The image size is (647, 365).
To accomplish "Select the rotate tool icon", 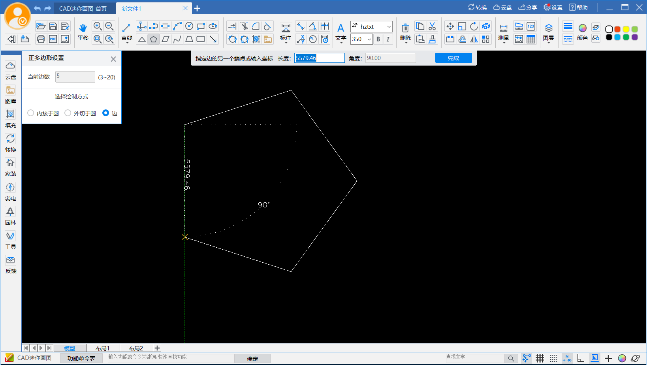I will tap(474, 26).
